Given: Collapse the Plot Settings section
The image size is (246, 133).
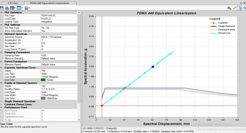Looking at the screenshot, I should [2, 25].
